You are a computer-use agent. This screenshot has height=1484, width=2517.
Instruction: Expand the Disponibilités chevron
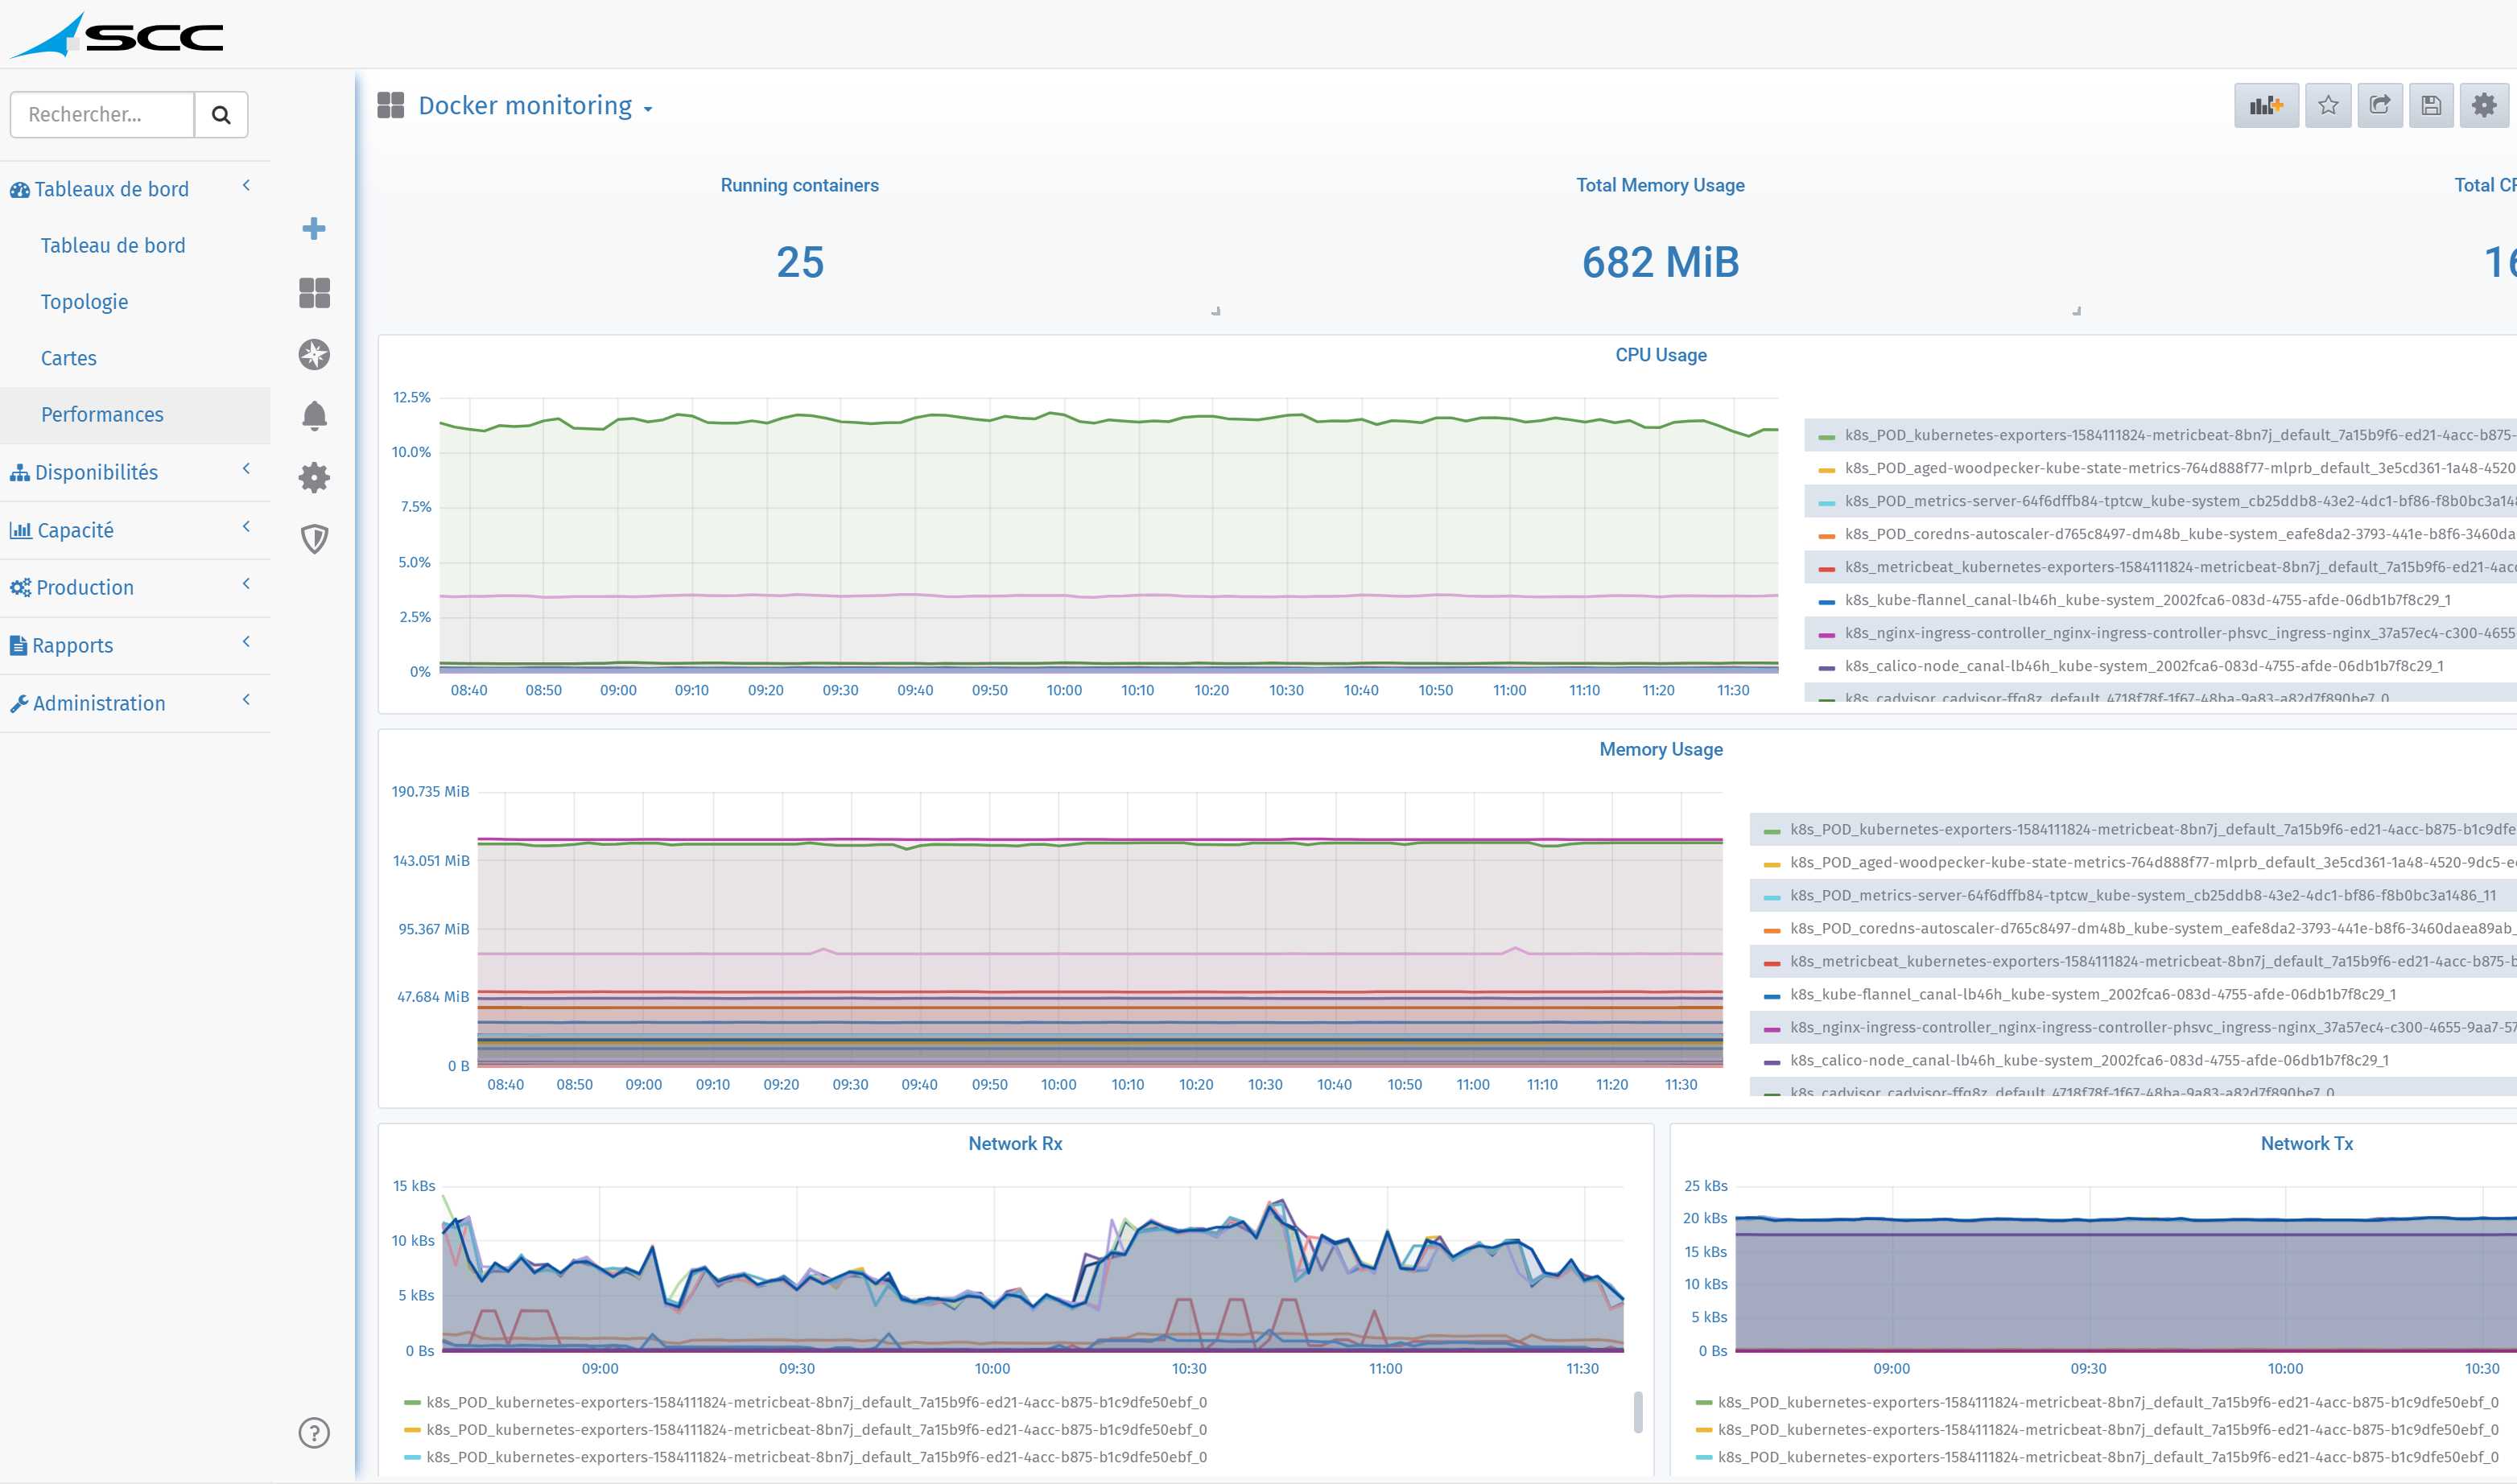[x=246, y=469]
